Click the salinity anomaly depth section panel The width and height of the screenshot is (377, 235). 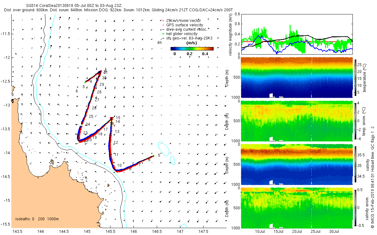click(x=297, y=207)
